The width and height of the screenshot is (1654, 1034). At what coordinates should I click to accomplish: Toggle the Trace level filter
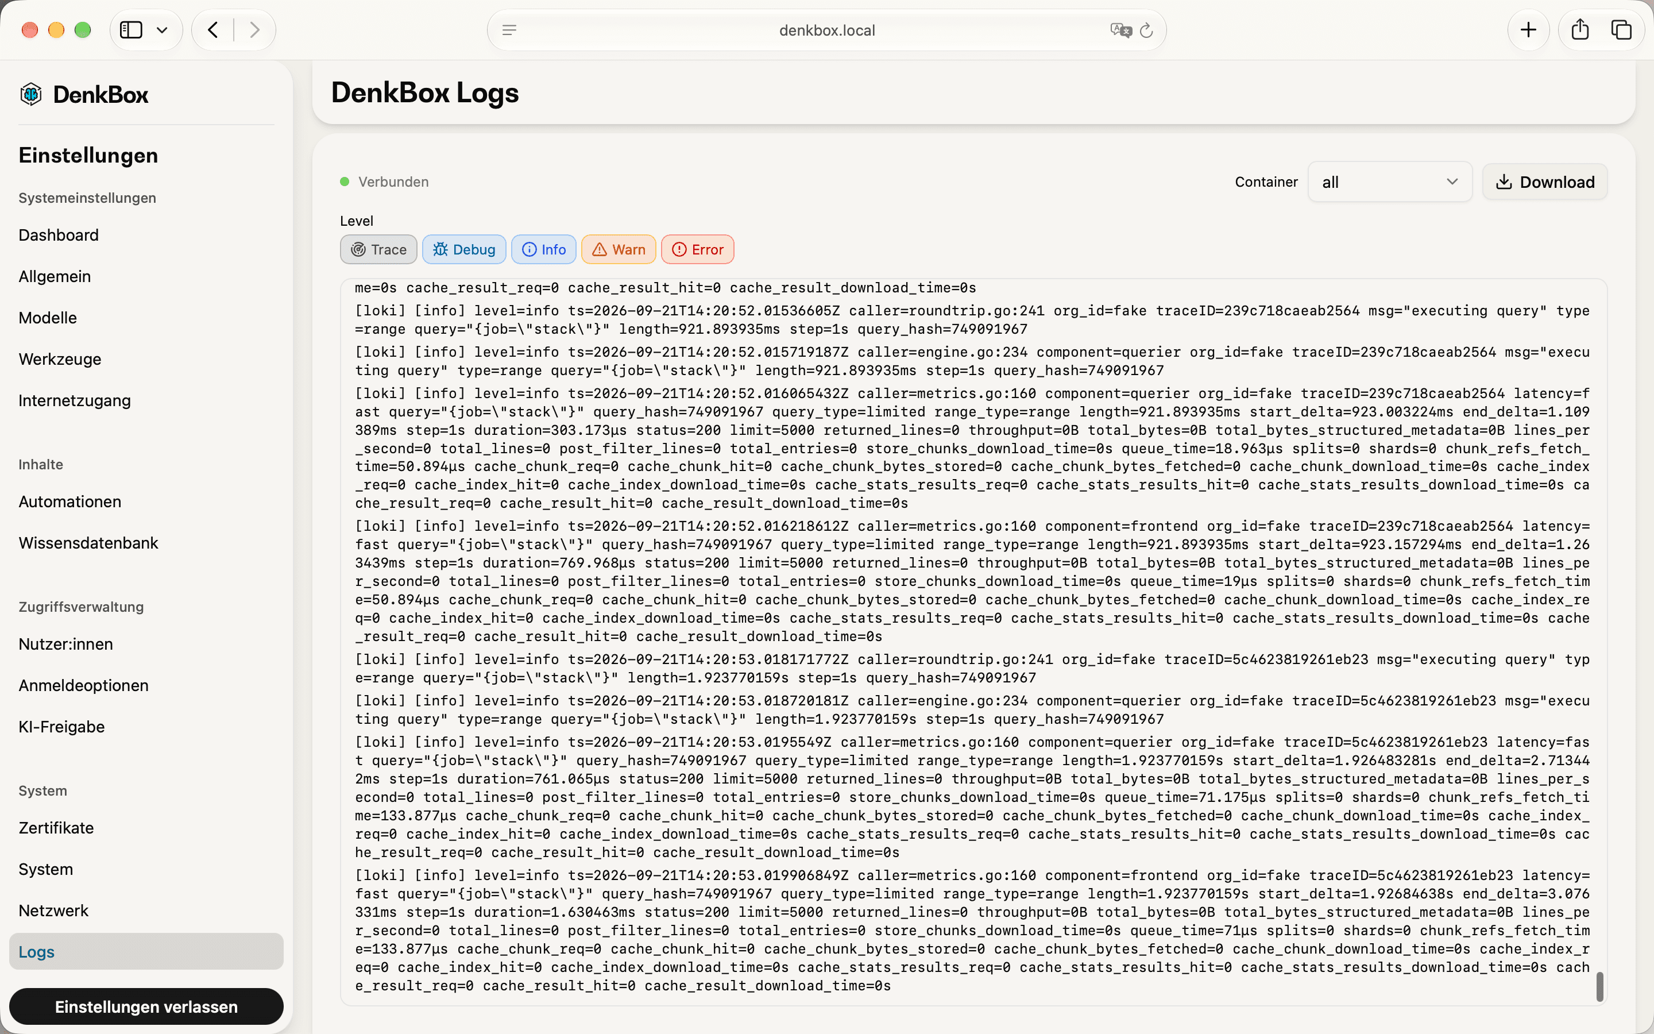[x=378, y=250]
